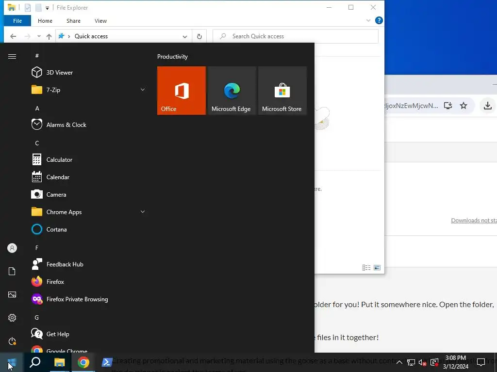Image resolution: width=497 pixels, height=372 pixels.
Task: Expand the File Explorer ribbon chevron
Action: pyautogui.click(x=368, y=20)
